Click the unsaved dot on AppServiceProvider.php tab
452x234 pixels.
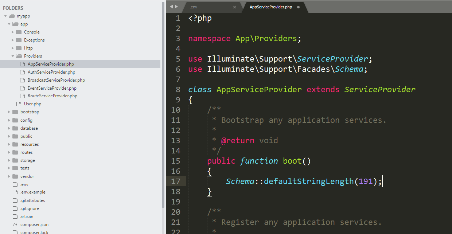pos(298,7)
